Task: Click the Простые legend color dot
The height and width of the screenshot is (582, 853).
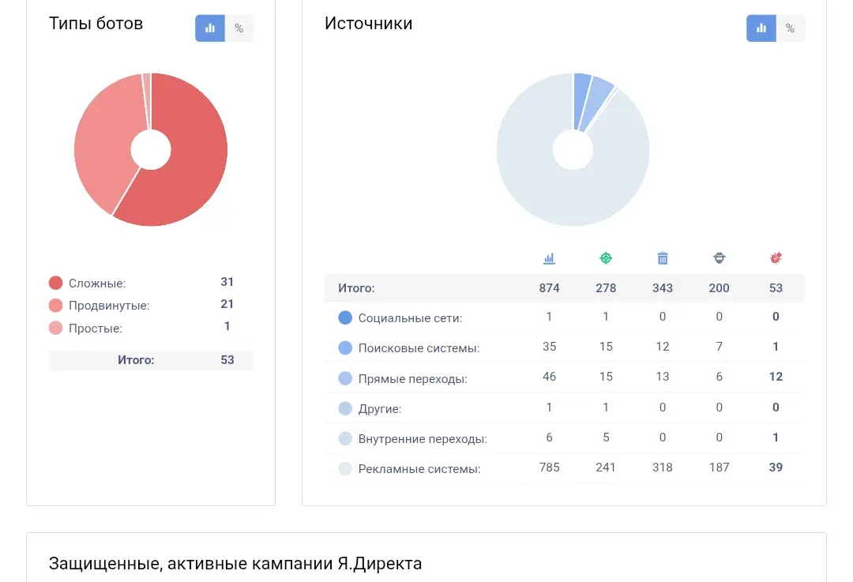Action: [x=55, y=328]
